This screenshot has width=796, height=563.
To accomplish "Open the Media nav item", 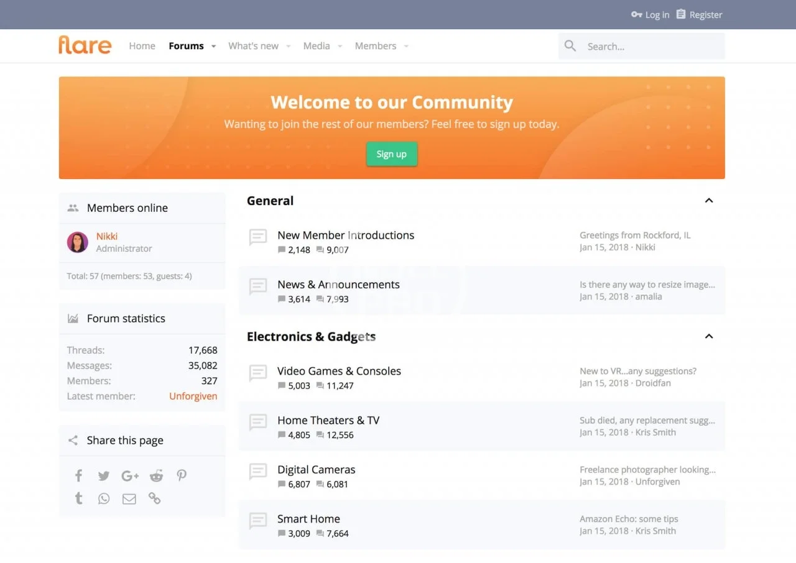I will [317, 46].
